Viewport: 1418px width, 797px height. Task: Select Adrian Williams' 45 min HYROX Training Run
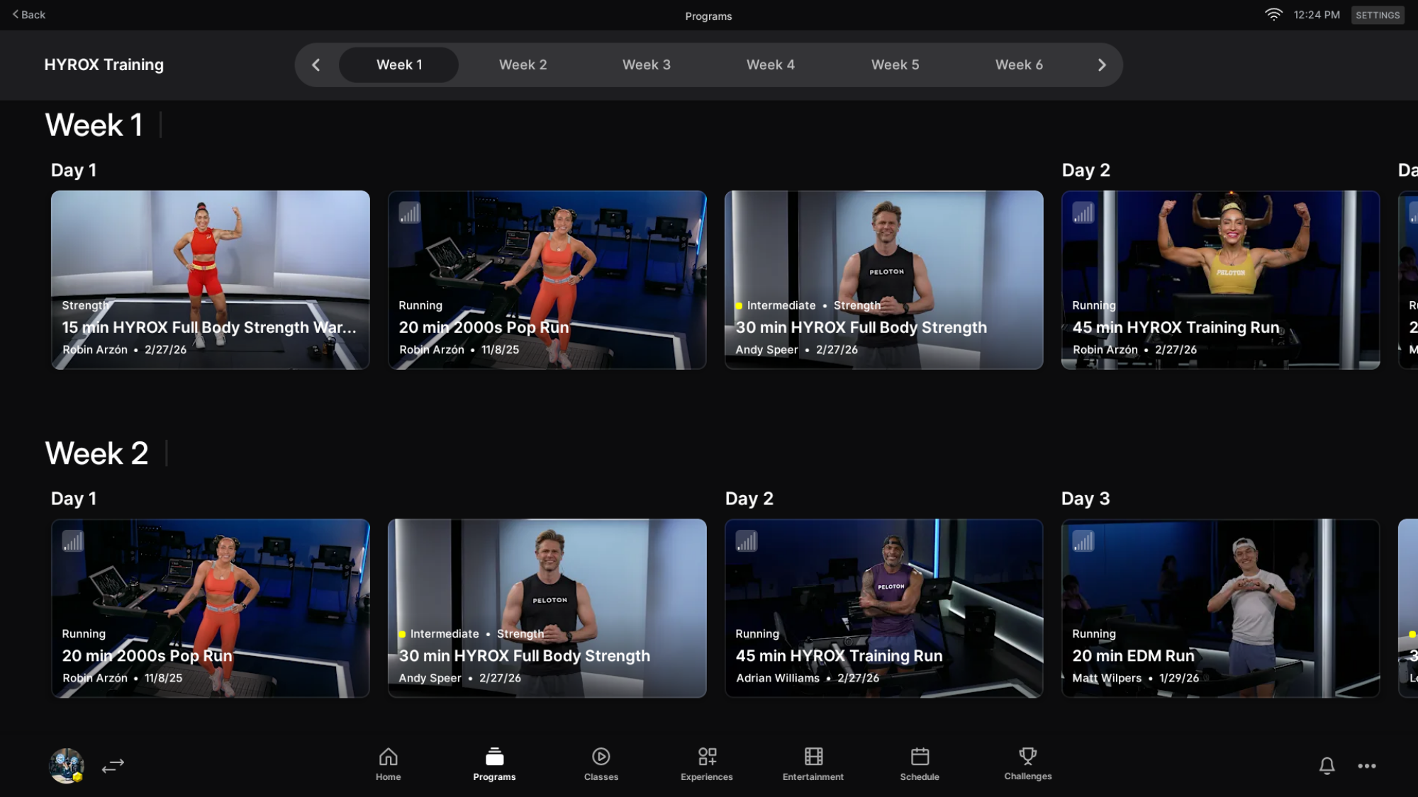tap(883, 608)
